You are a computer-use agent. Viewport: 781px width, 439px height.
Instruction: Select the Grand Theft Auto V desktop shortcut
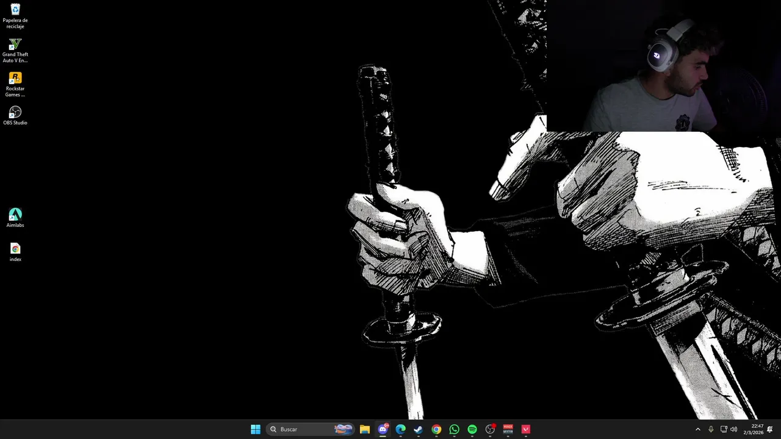click(15, 51)
